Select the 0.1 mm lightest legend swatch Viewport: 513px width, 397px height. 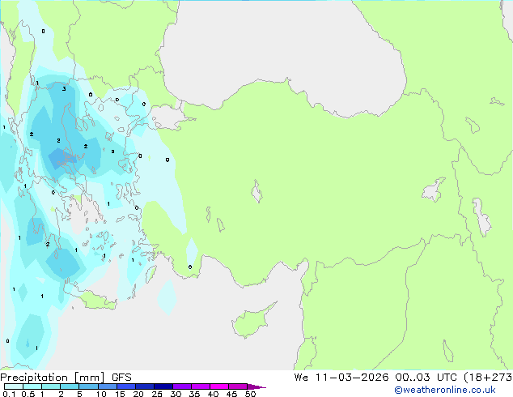[14, 386]
